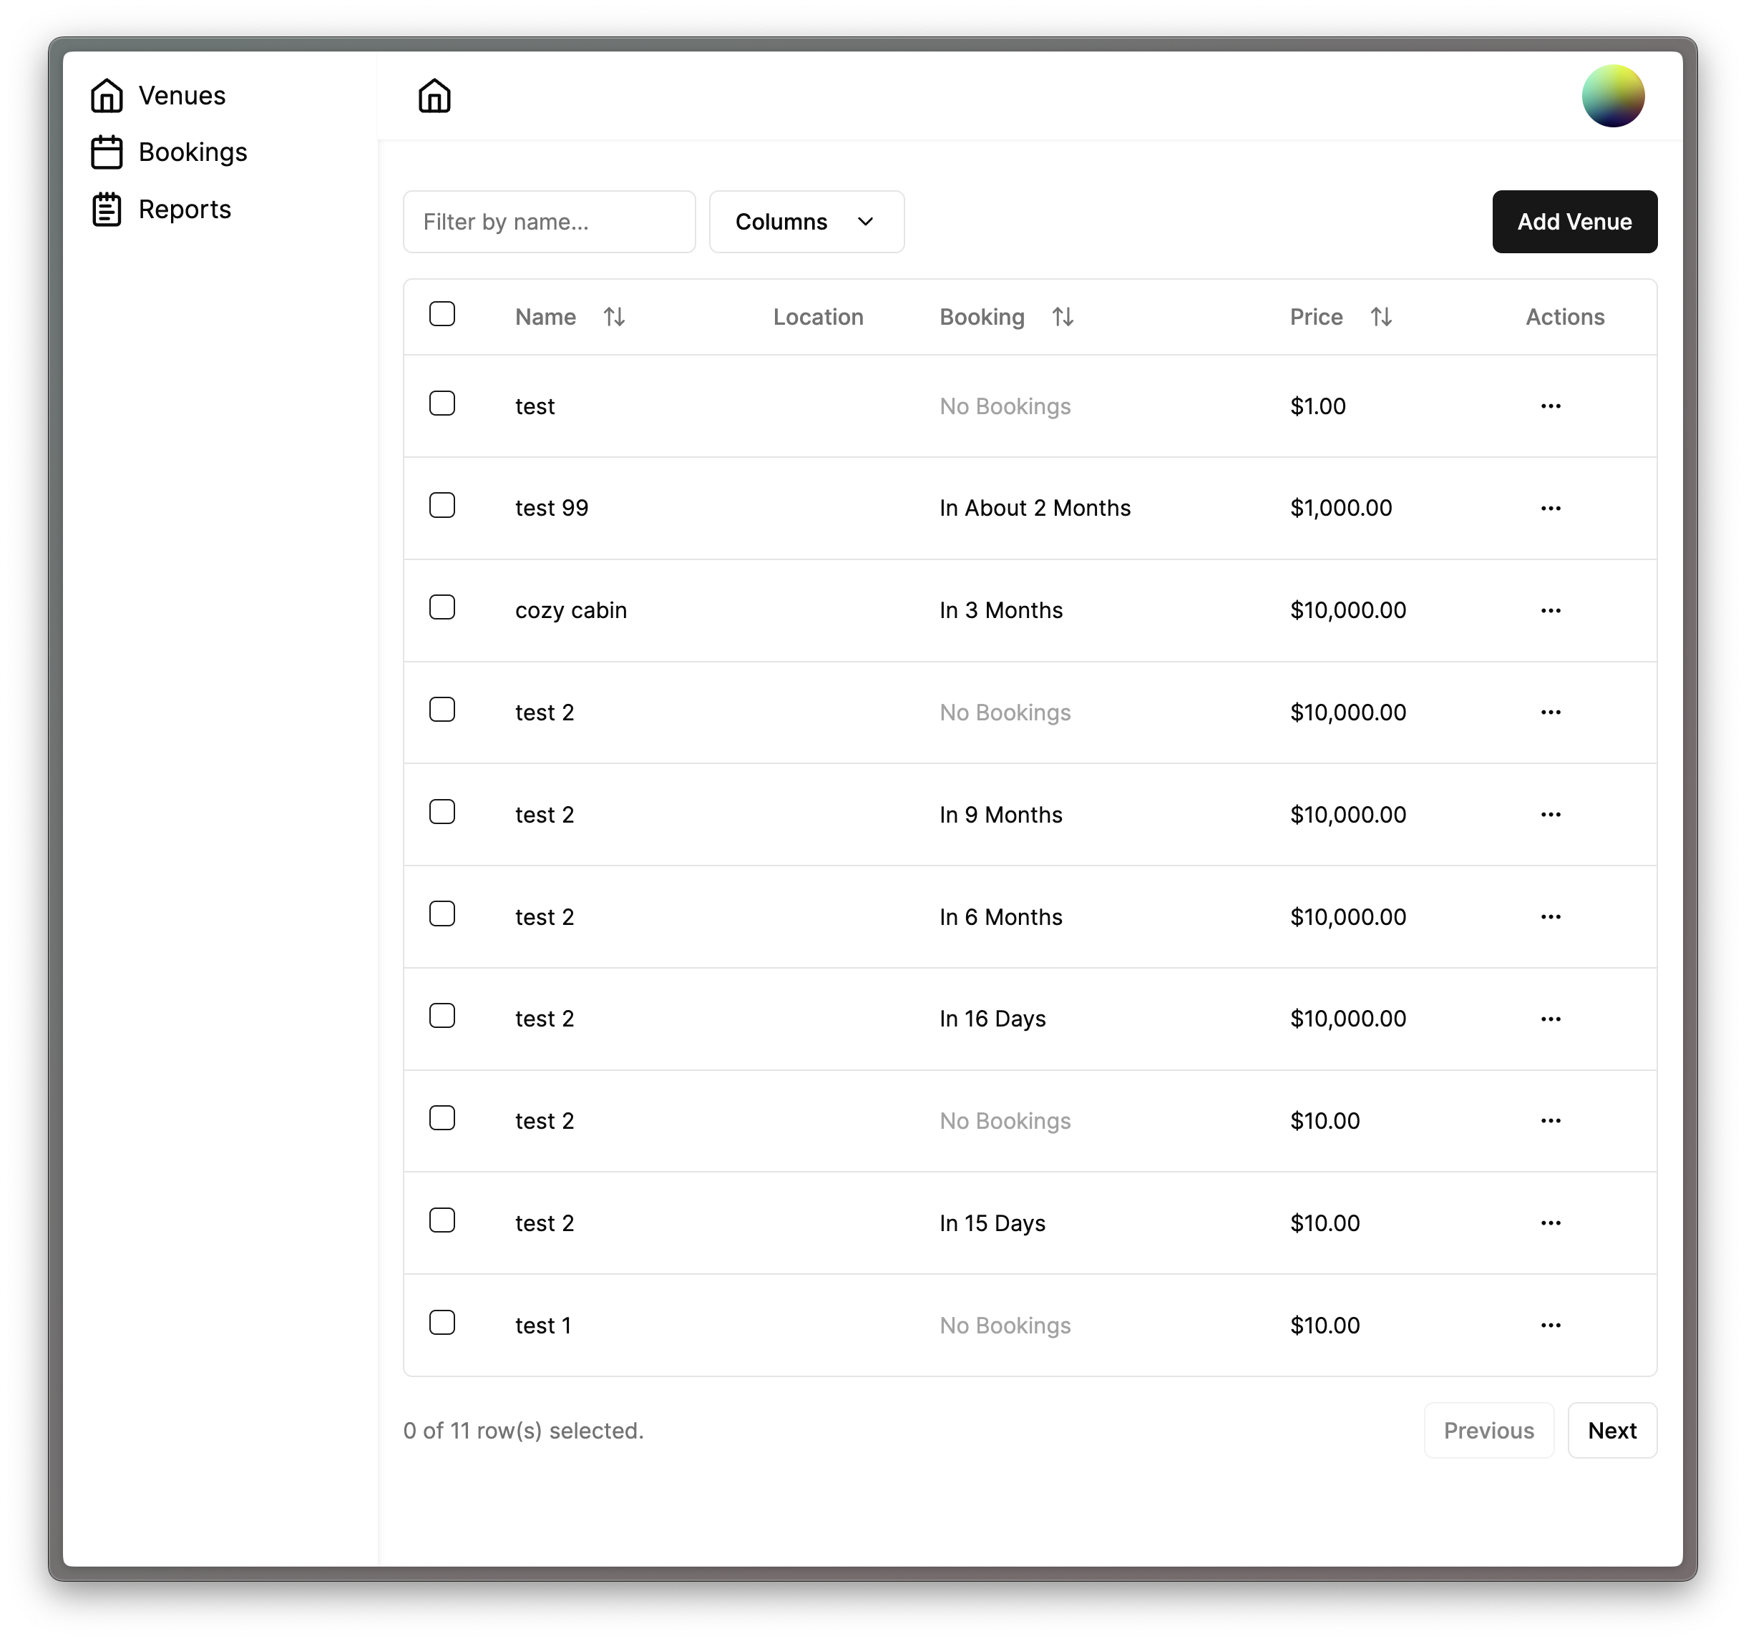The height and width of the screenshot is (1641, 1746).
Task: Open actions menu for test 1 row
Action: (1550, 1325)
